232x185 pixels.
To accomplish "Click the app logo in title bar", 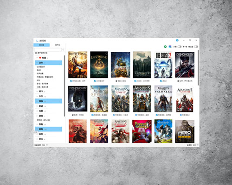I will click(37, 41).
